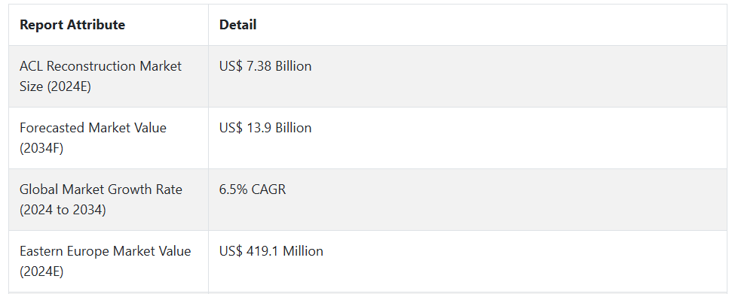Click the 6.5% CAGR value

pos(253,189)
